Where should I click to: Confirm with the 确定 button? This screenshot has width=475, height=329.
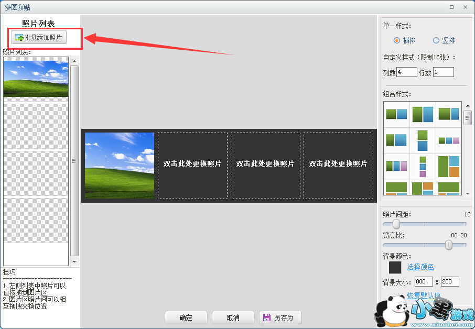tap(186, 317)
